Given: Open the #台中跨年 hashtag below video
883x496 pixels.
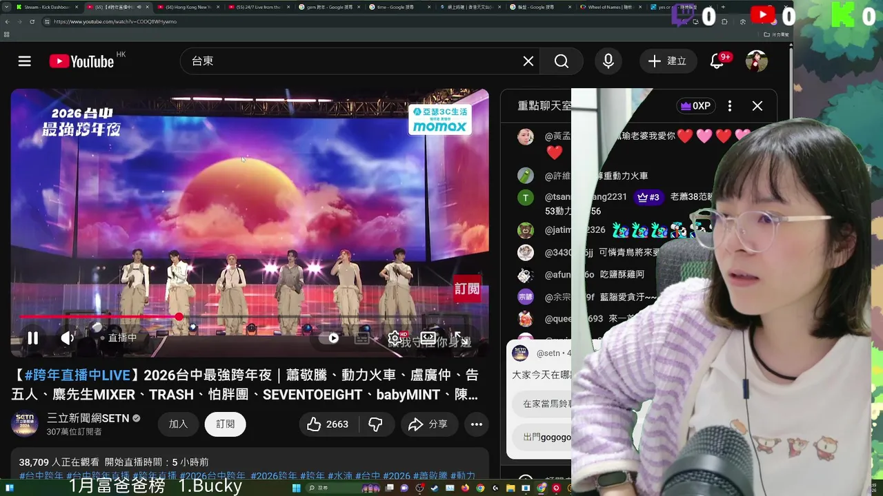Looking at the screenshot, I should point(41,476).
